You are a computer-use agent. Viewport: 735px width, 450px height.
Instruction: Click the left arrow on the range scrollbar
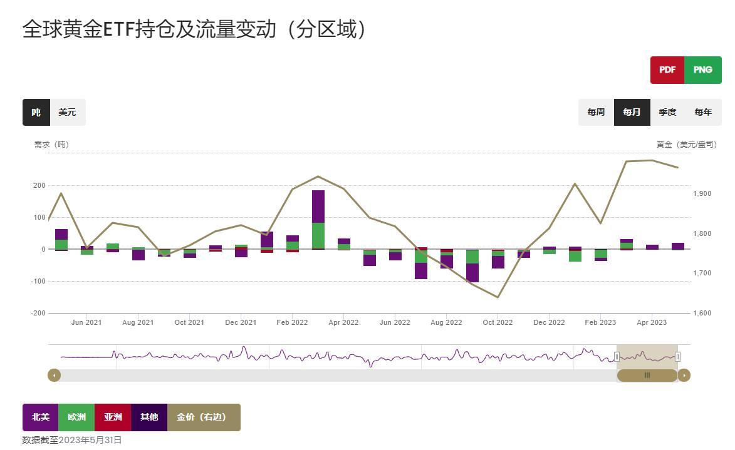point(54,375)
